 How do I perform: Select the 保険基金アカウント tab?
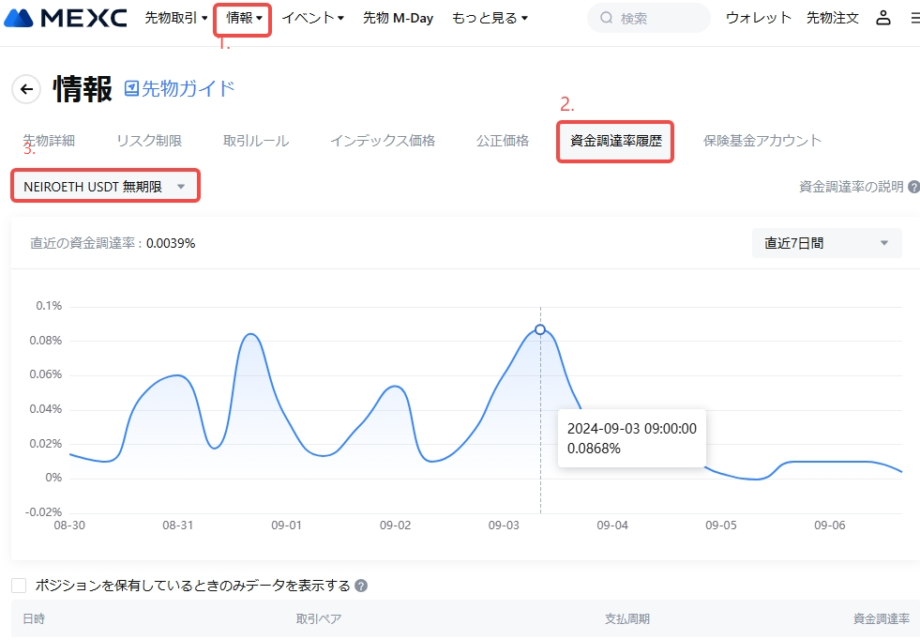(x=762, y=141)
